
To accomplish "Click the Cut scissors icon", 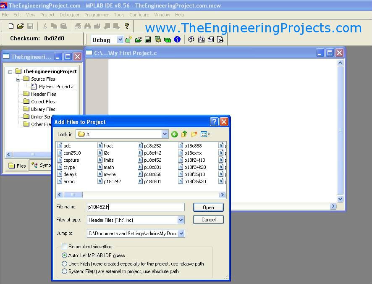I will (45, 26).
